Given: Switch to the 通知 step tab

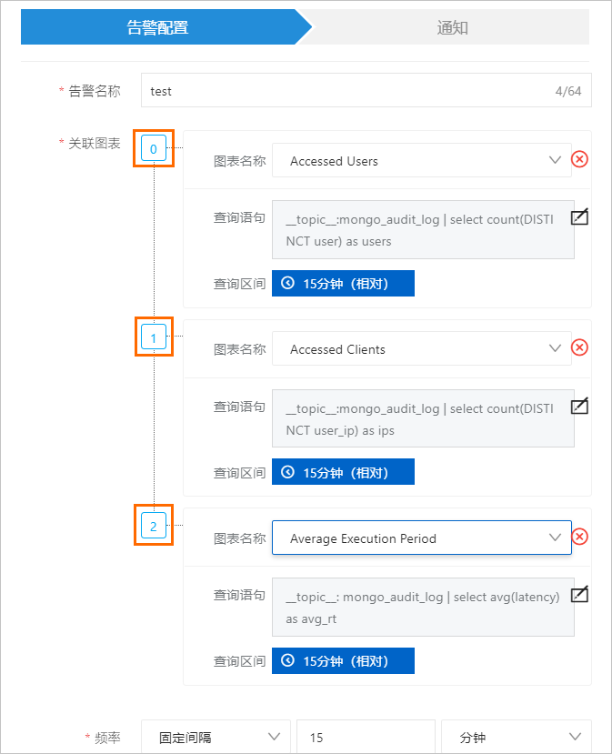Looking at the screenshot, I should click(x=452, y=27).
